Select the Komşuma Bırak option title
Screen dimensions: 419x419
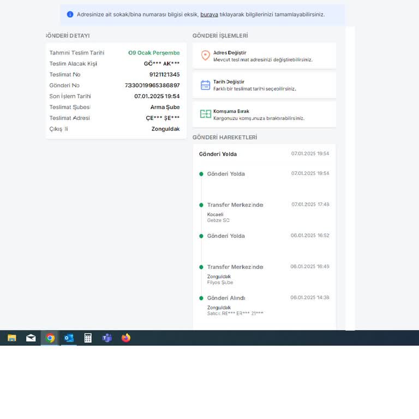231,111
